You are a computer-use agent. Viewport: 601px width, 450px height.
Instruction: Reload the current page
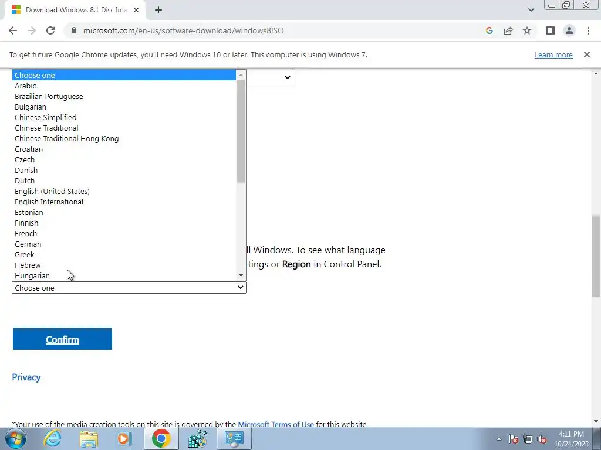tap(50, 30)
